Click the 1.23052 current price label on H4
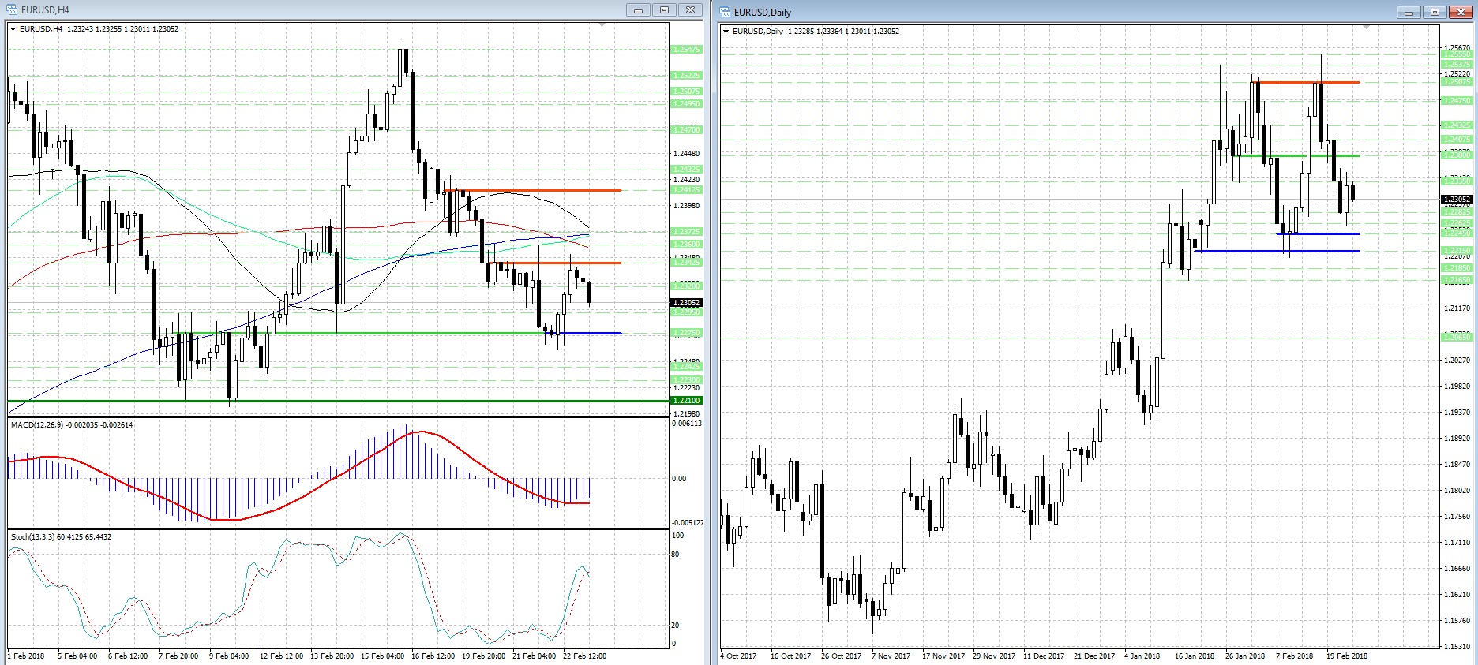This screenshot has height=665, width=1478. pyautogui.click(x=685, y=303)
